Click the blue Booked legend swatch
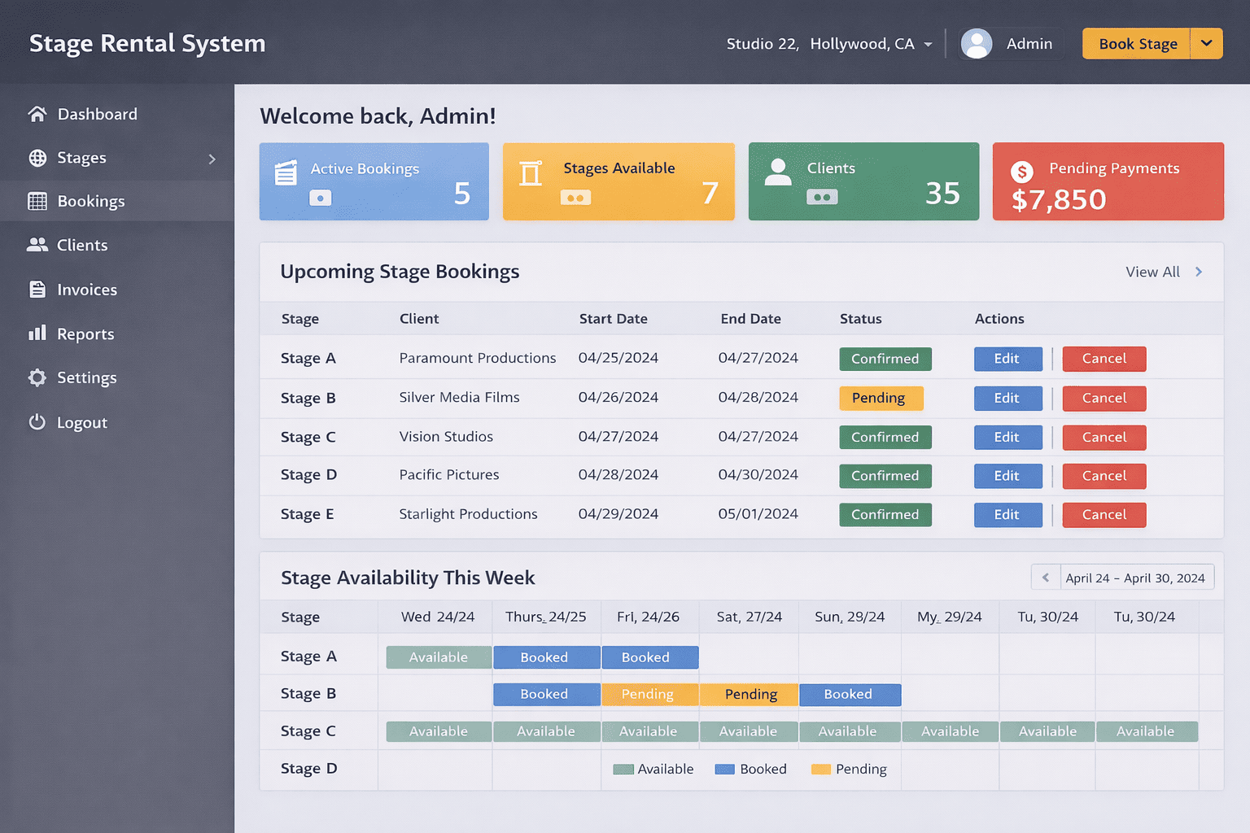 coord(724,770)
